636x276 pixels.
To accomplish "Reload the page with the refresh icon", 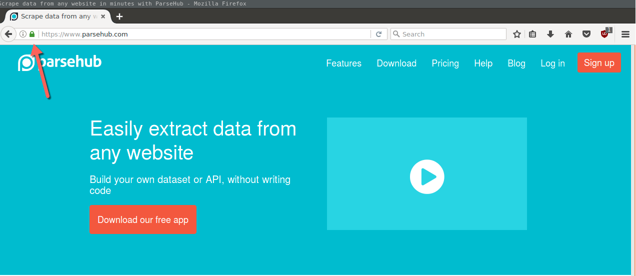I will coord(378,34).
